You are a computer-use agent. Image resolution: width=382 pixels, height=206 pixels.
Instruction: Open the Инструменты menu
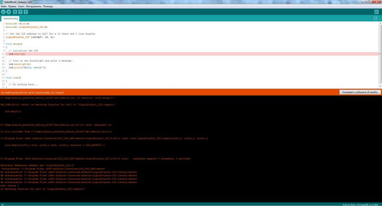tap(33, 6)
